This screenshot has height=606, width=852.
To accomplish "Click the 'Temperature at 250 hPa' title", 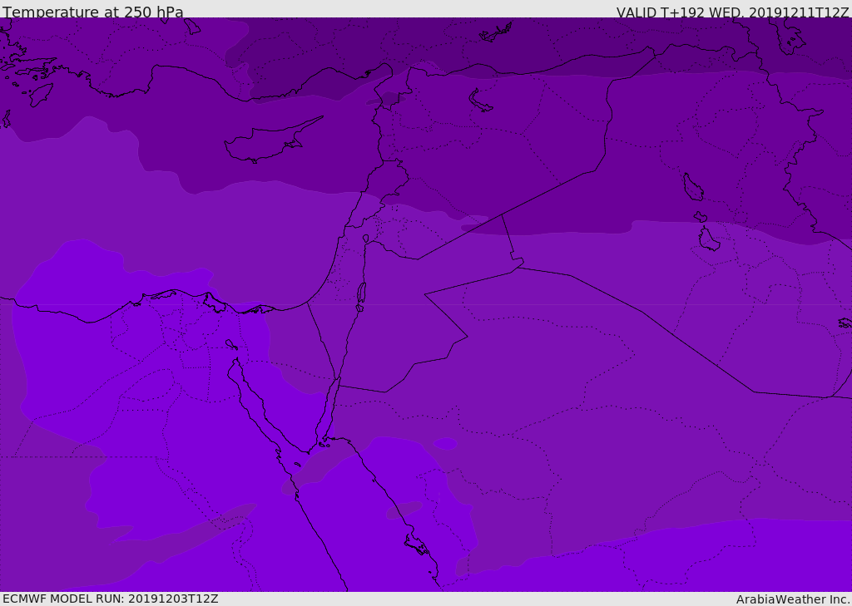I will point(93,12).
